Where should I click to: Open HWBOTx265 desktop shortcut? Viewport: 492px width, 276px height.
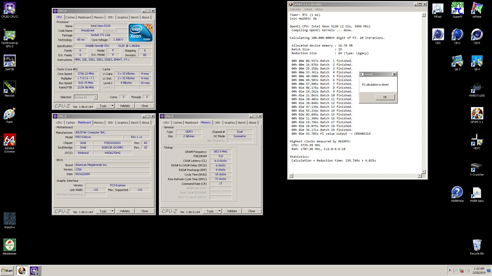tap(477, 89)
